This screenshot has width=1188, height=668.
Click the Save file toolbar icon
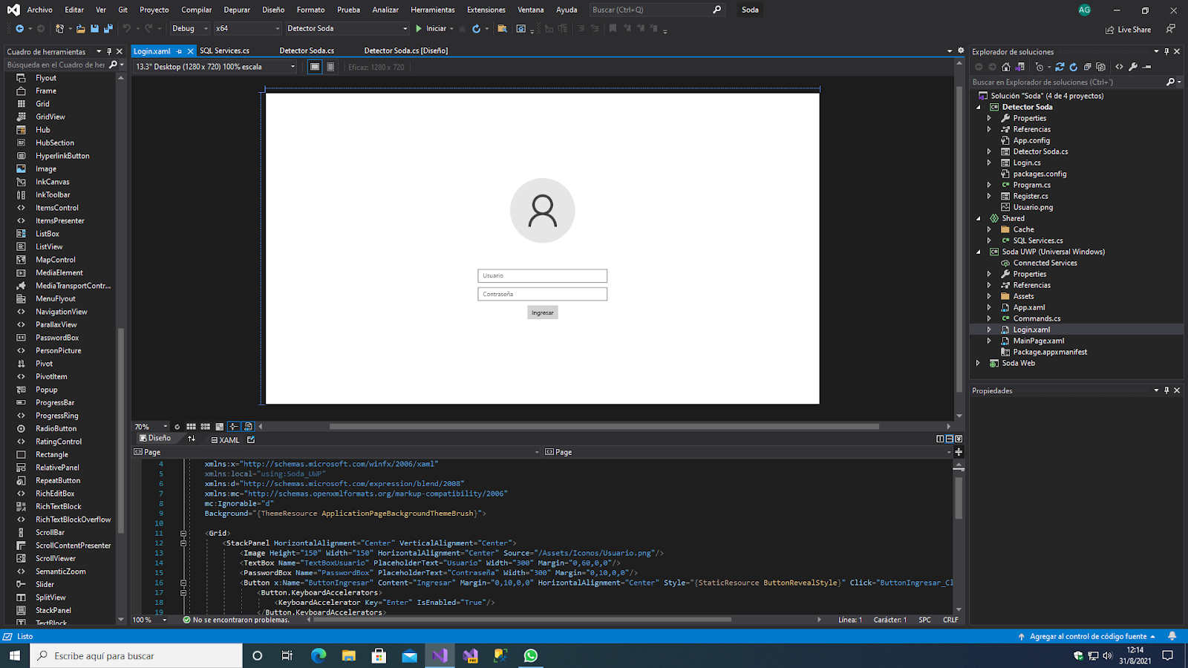(94, 28)
